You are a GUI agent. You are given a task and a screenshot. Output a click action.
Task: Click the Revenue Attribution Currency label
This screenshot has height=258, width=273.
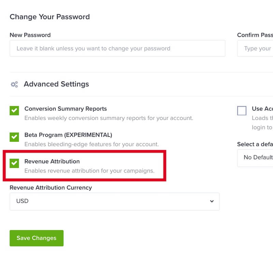[51, 187]
